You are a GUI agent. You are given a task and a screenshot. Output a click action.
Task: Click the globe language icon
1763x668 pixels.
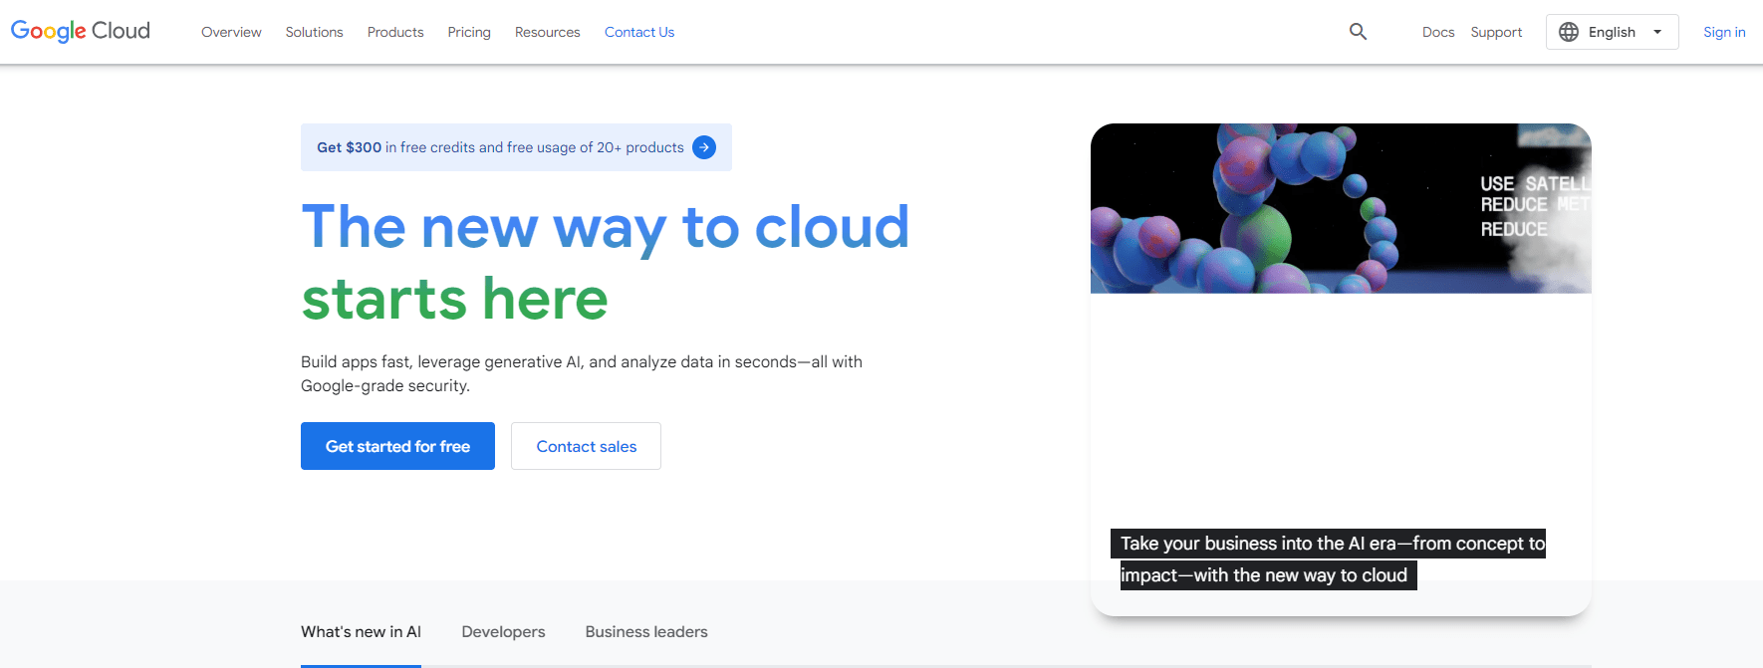pyautogui.click(x=1569, y=32)
